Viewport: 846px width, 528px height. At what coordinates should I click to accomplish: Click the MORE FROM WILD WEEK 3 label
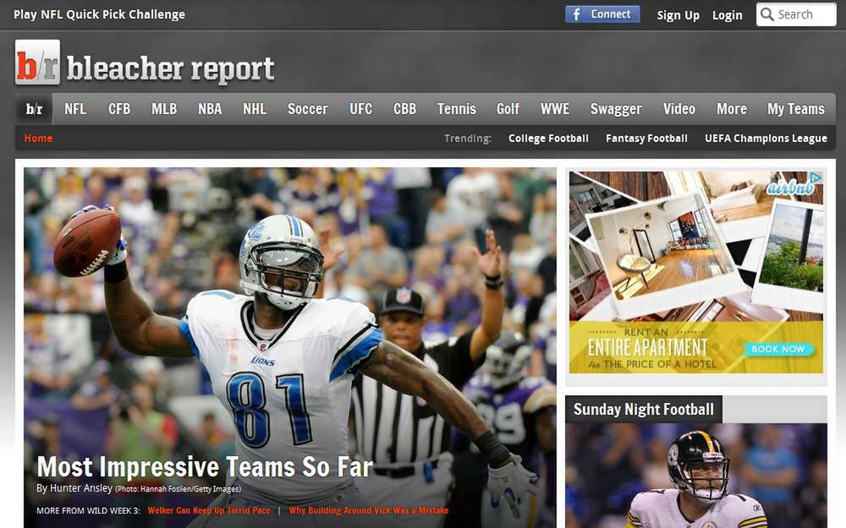point(88,510)
